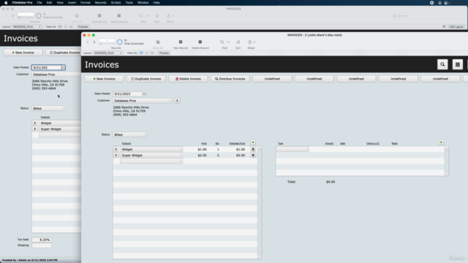Open the FileMaker Pro application menu

(x=22, y=3)
